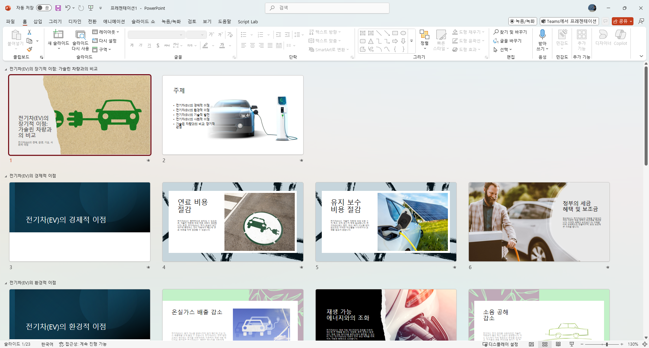Open the 삽입 tab

pos(38,22)
